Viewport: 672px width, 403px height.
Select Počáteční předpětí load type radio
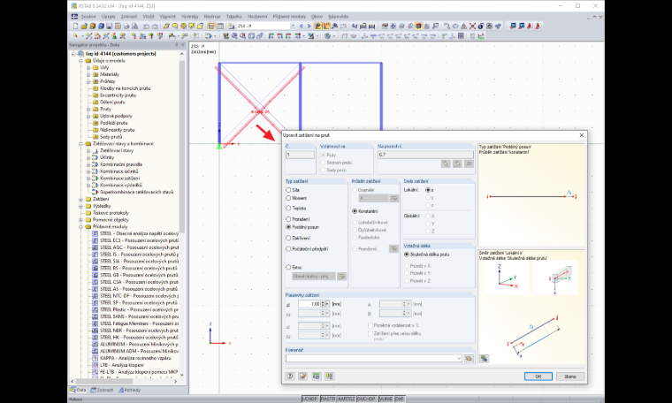pos(288,248)
